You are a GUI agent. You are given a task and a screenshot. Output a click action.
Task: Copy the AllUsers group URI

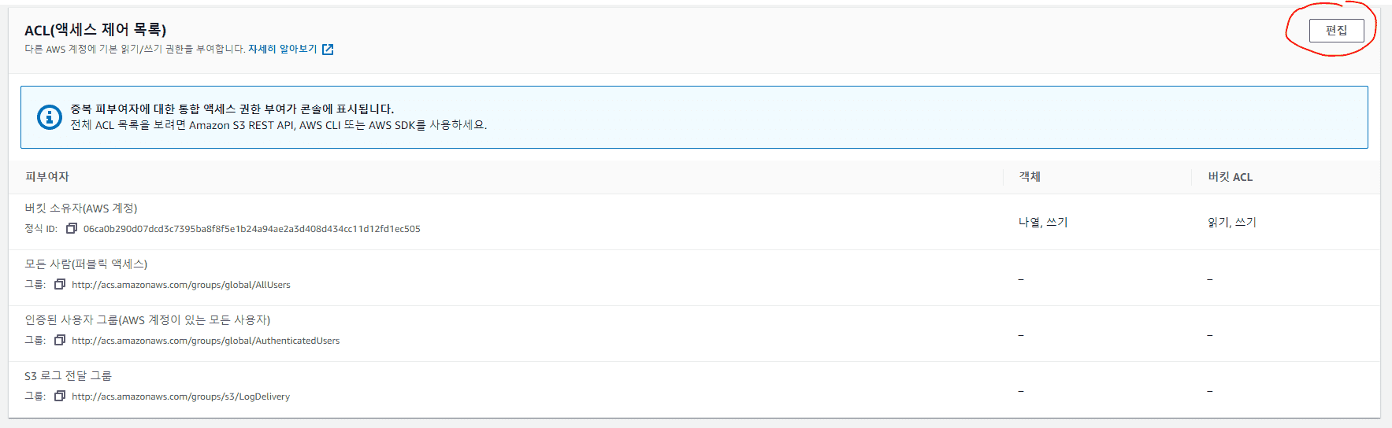[60, 285]
